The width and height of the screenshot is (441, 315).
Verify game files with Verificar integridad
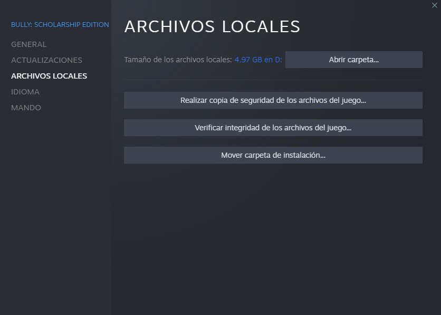point(273,128)
